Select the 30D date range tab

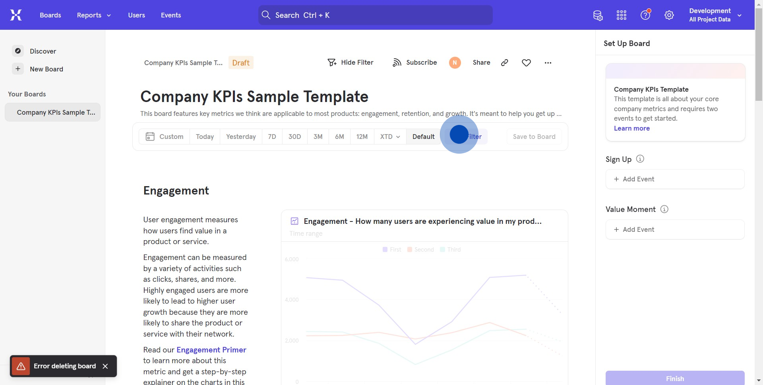click(294, 137)
